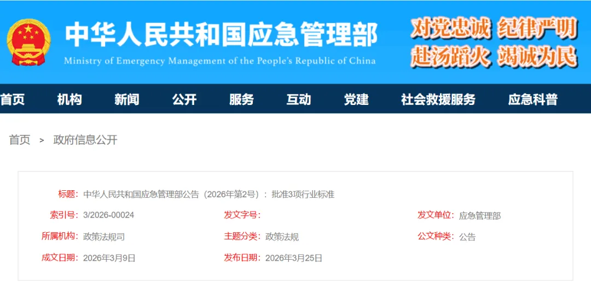591x305 pixels.
Task: Click the 发布日期 value 2026年3月25日
Action: click(294, 259)
